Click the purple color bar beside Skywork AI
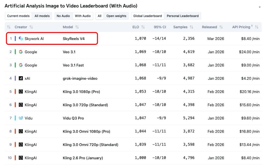The image size is (271, 165). click(15, 39)
